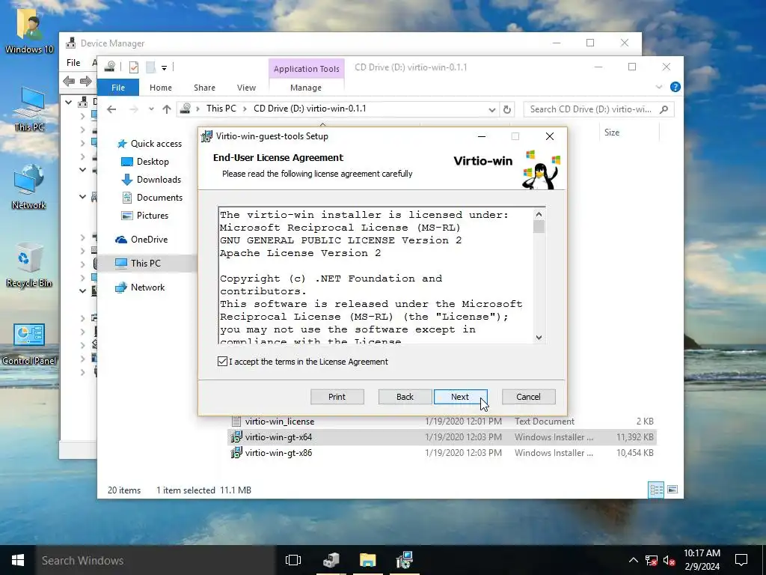Show hidden system tray icons
Screen dimensions: 766x575
click(x=633, y=560)
